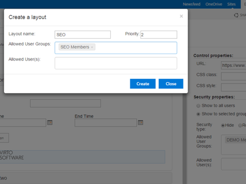Open the End Time calendar picker

[x=140, y=123]
